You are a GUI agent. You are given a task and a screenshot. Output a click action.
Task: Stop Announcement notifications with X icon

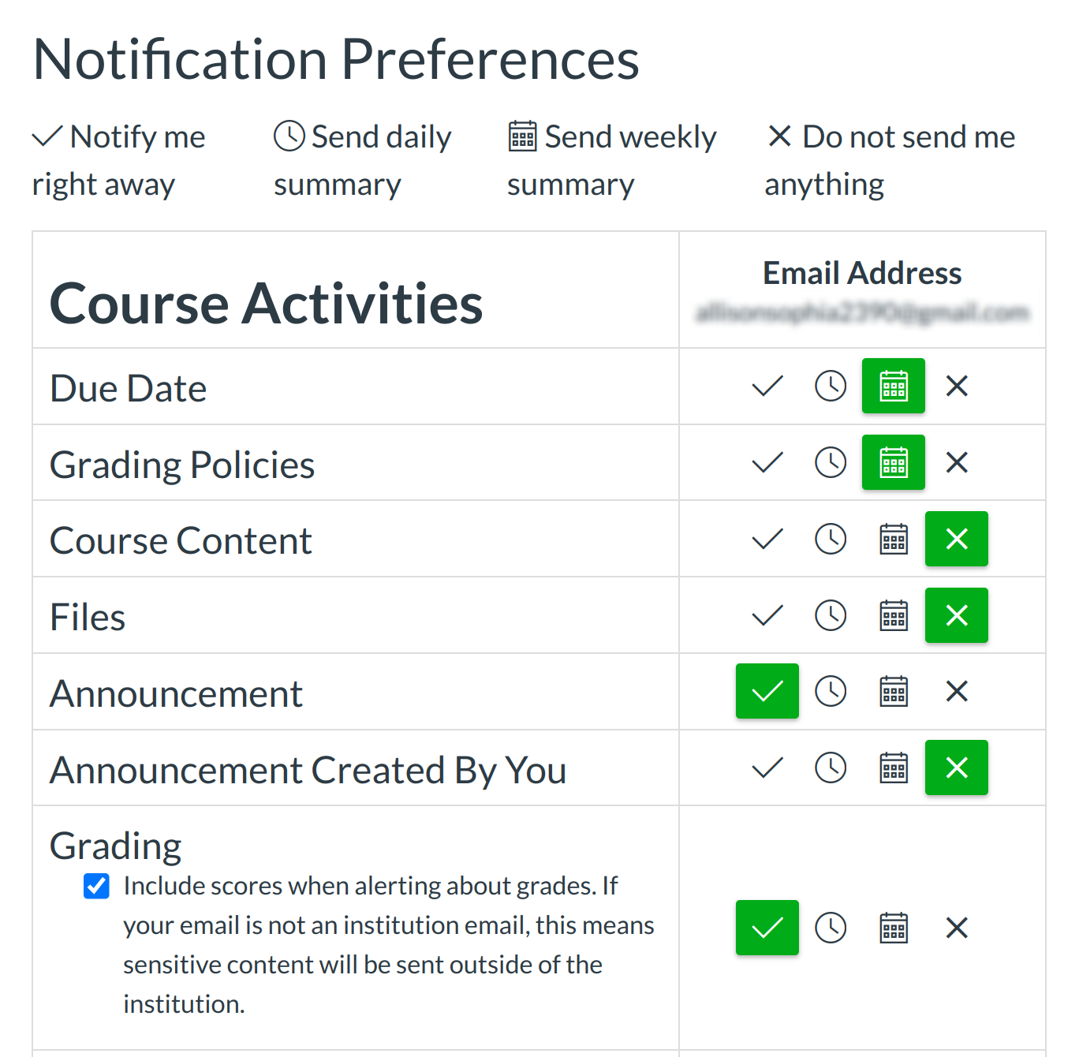point(957,692)
